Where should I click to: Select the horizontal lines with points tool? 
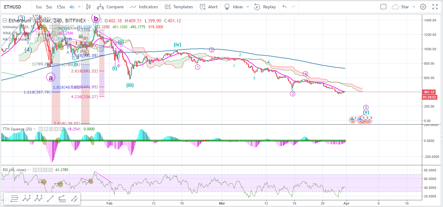coord(62,199)
